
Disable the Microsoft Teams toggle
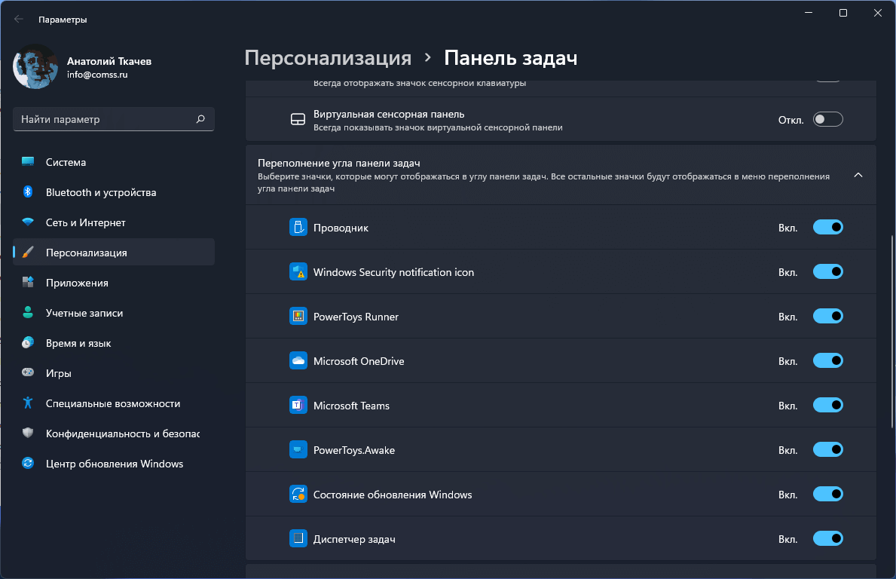pos(828,406)
